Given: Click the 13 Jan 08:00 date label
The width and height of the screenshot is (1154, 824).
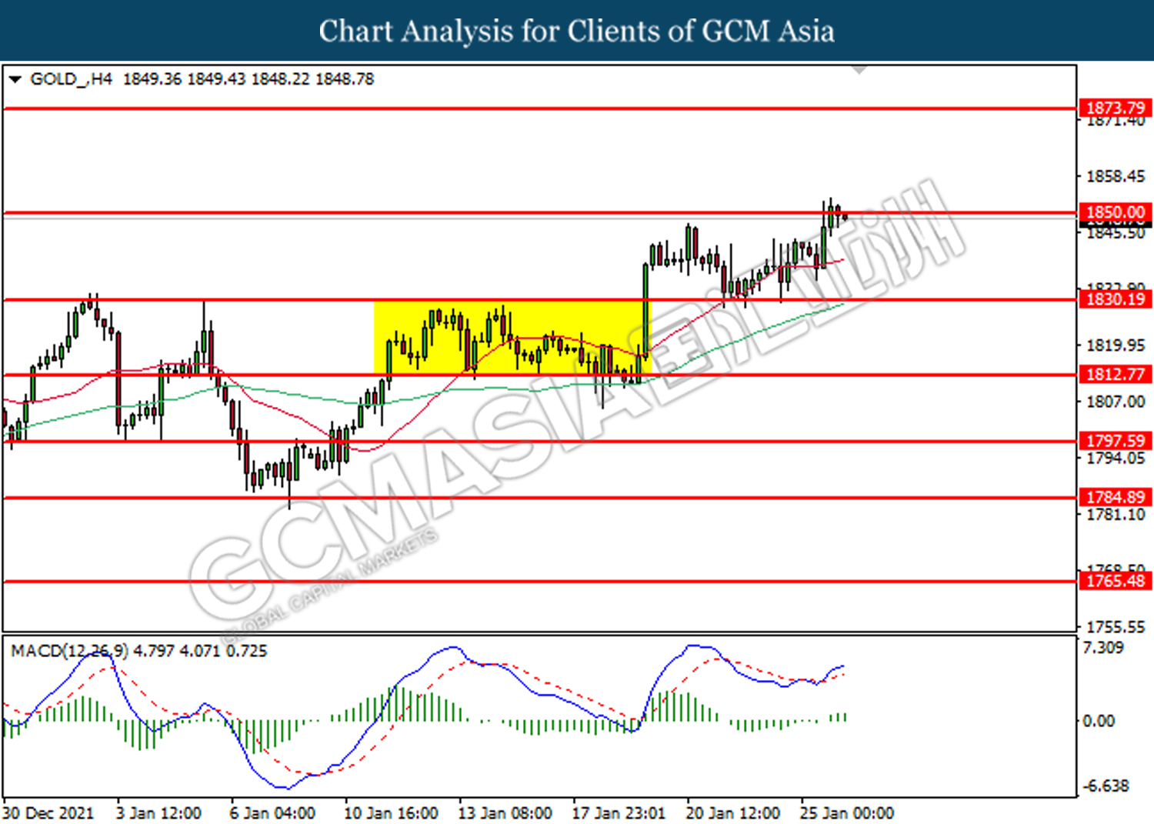Looking at the screenshot, I should [x=505, y=813].
